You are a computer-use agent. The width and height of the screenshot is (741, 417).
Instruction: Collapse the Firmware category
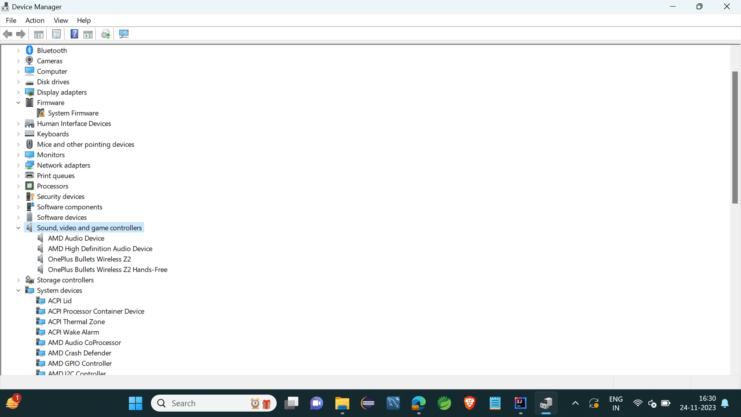point(18,103)
